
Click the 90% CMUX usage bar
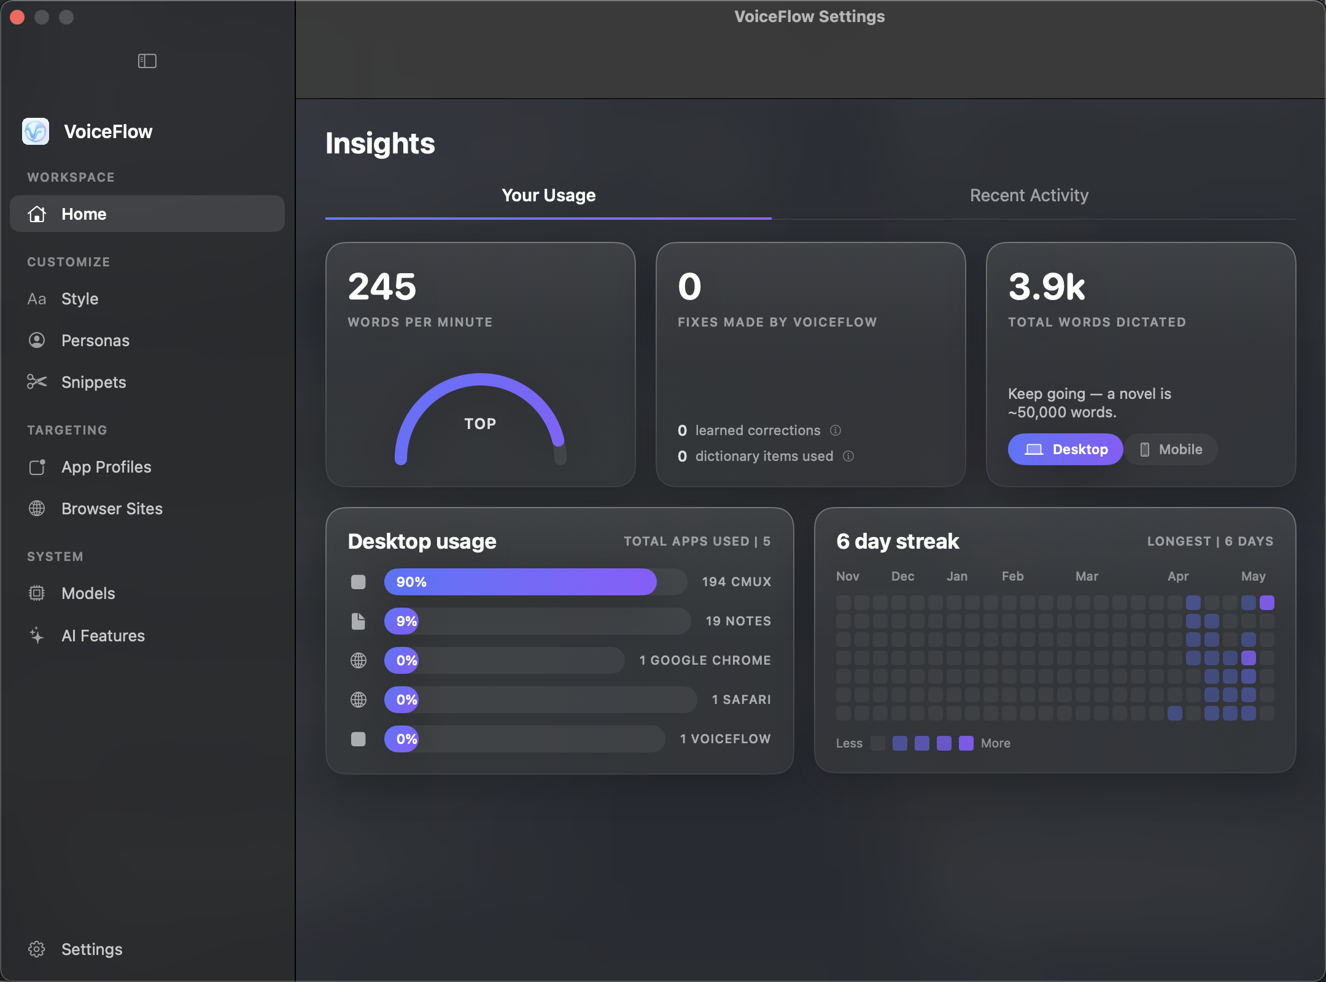click(535, 582)
